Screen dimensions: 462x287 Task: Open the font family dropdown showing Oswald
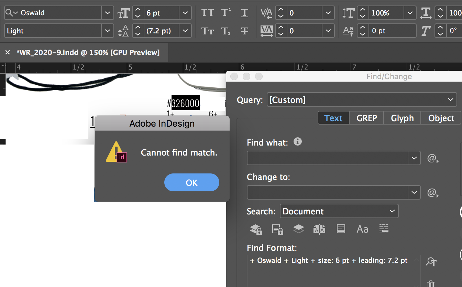point(108,13)
